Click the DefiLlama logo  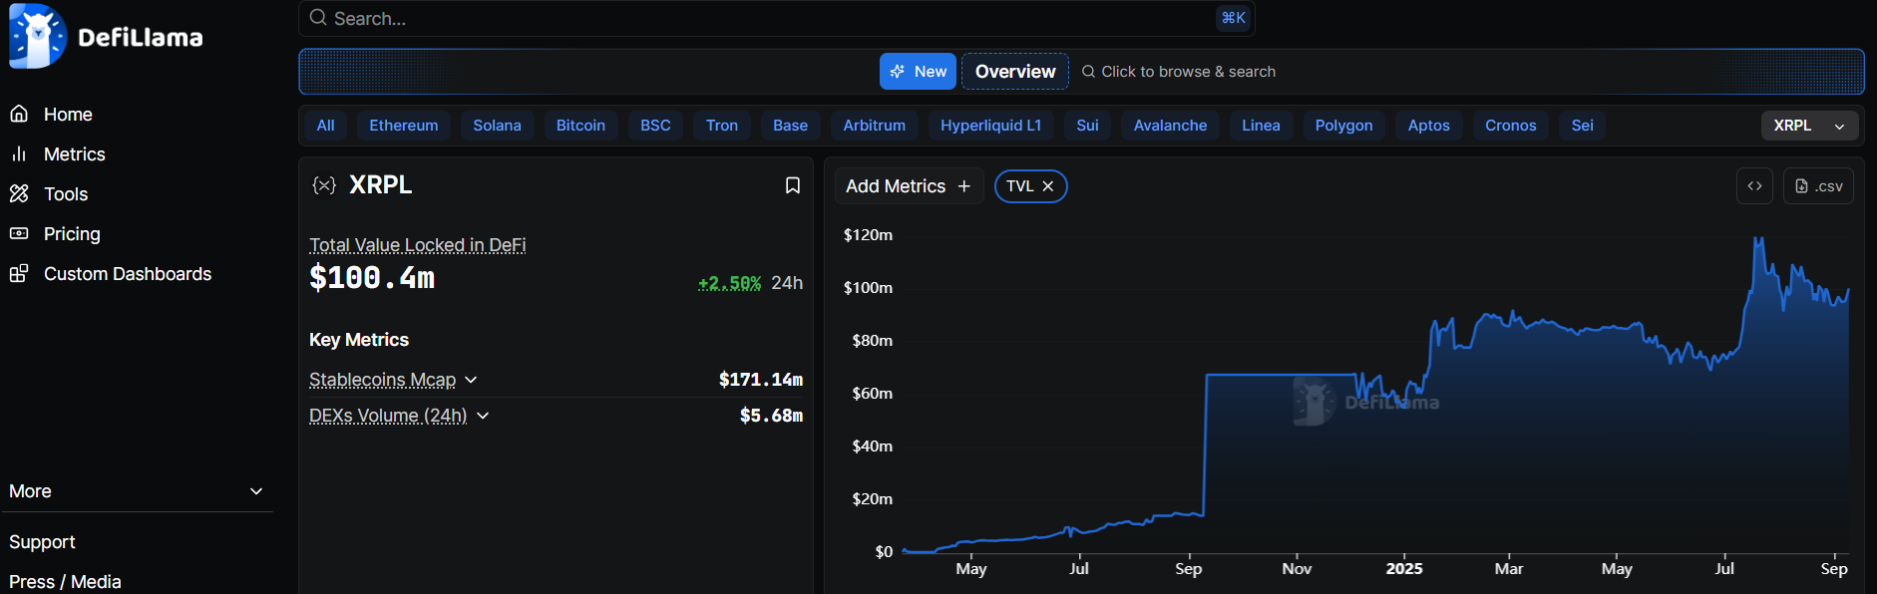point(106,37)
